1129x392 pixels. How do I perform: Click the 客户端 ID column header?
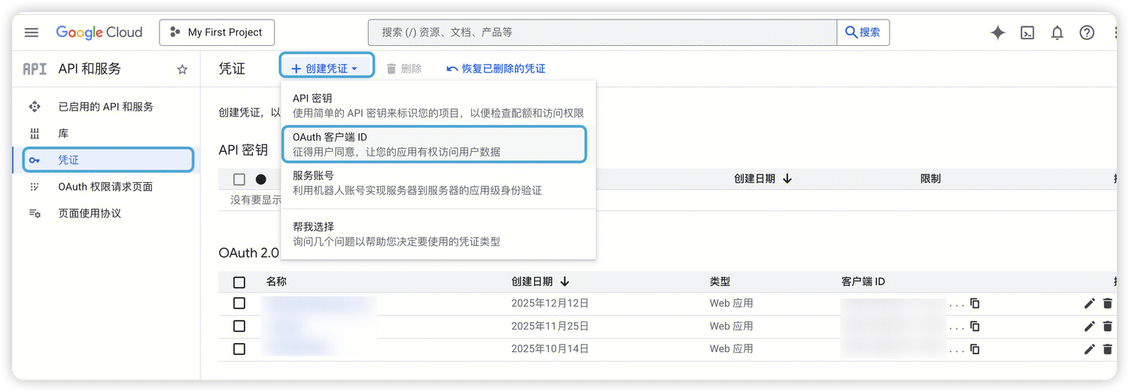point(863,281)
